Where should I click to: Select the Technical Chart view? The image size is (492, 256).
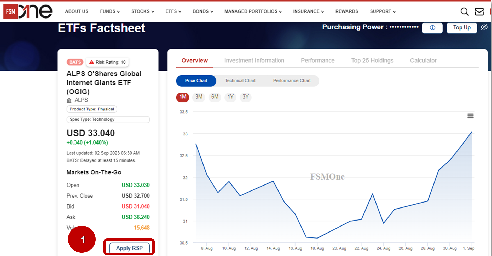(240, 81)
